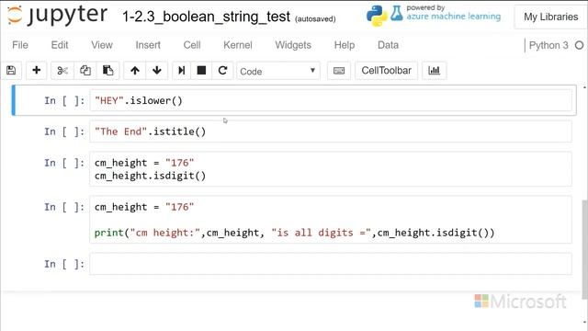Open the Cell menu
The width and height of the screenshot is (588, 331).
(192, 45)
